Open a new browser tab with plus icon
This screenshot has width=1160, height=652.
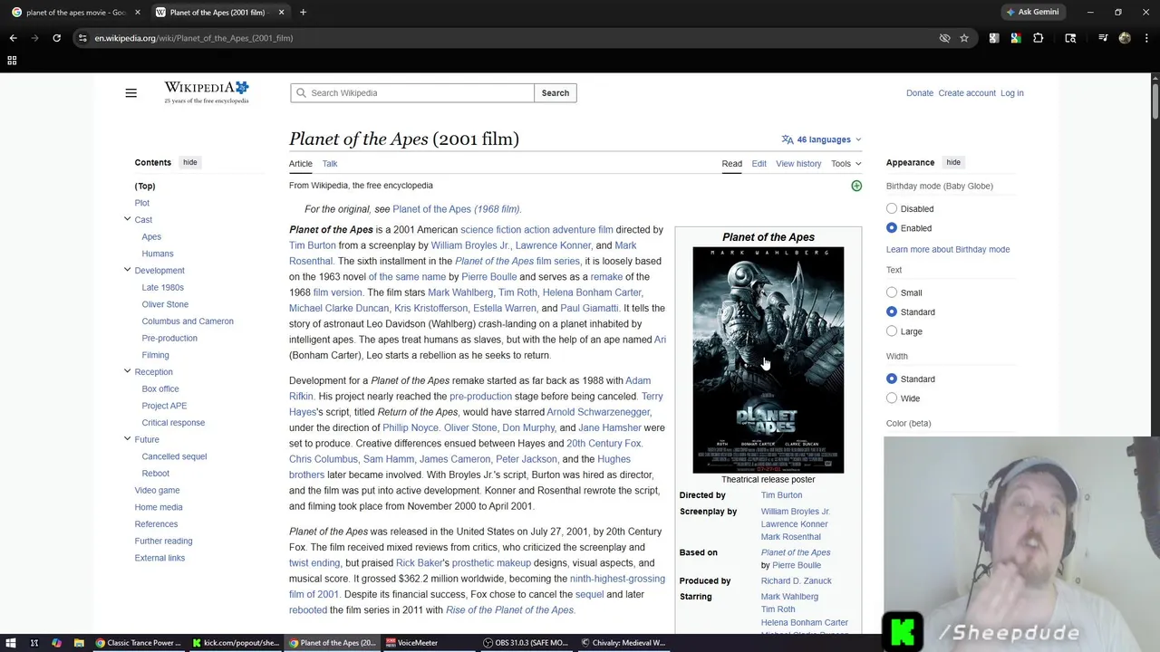pyautogui.click(x=303, y=13)
